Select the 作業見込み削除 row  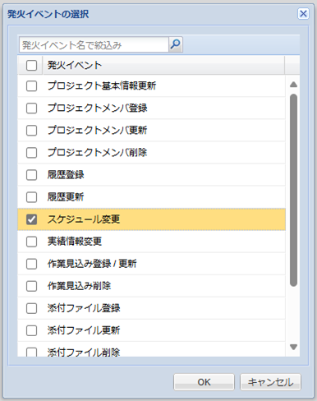[151, 286]
